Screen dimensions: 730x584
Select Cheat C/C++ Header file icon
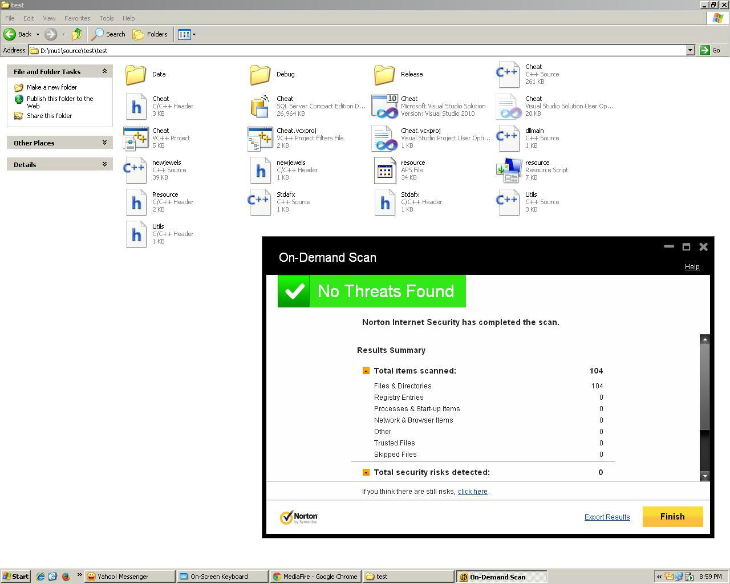click(136, 106)
